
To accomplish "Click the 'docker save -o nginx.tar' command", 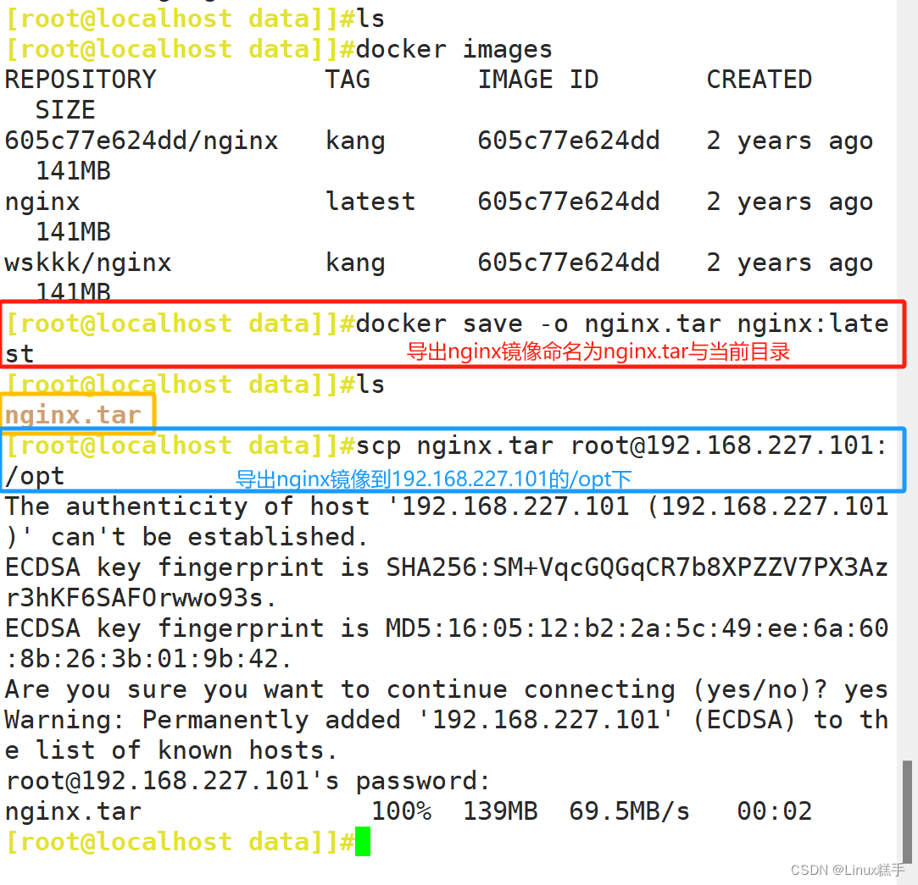I will click(538, 324).
